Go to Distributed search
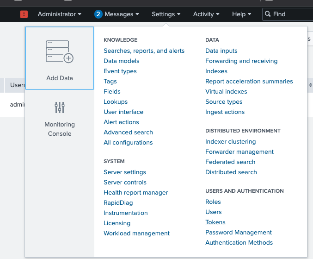 click(231, 172)
